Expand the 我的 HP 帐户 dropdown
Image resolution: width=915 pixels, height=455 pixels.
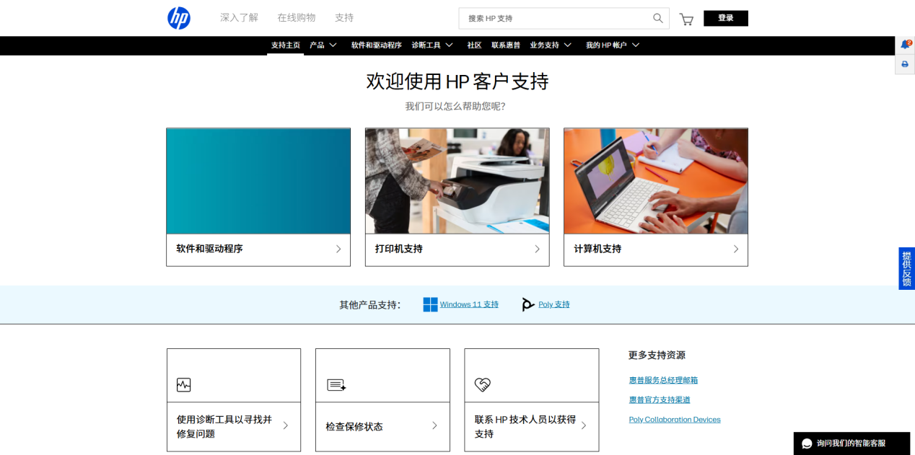point(613,45)
